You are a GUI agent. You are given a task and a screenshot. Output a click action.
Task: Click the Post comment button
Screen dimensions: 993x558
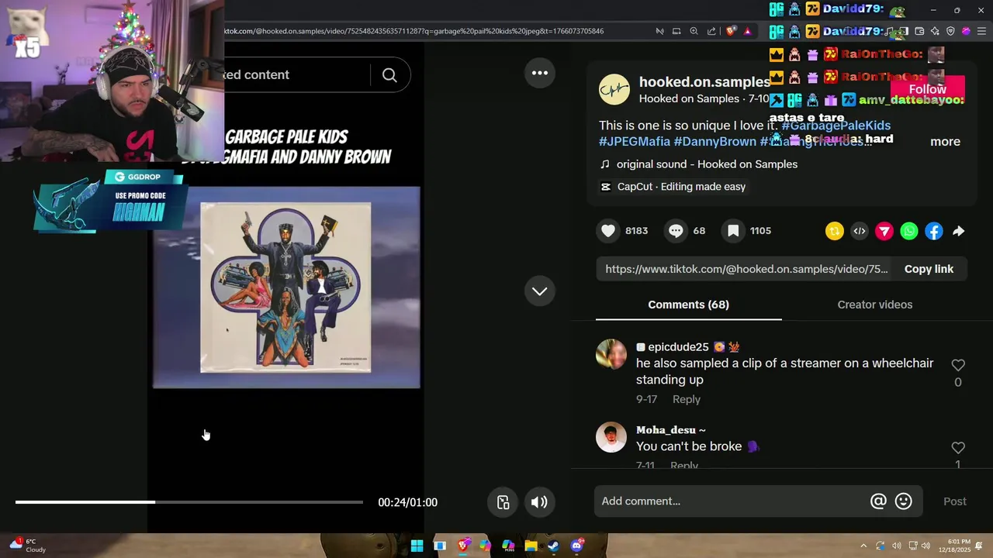(955, 501)
